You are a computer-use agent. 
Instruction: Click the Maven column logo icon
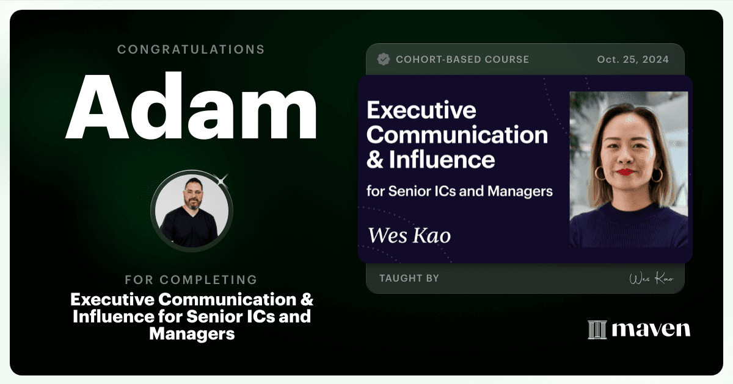click(x=597, y=330)
